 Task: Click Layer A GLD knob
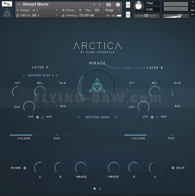pyautogui.click(x=63, y=92)
